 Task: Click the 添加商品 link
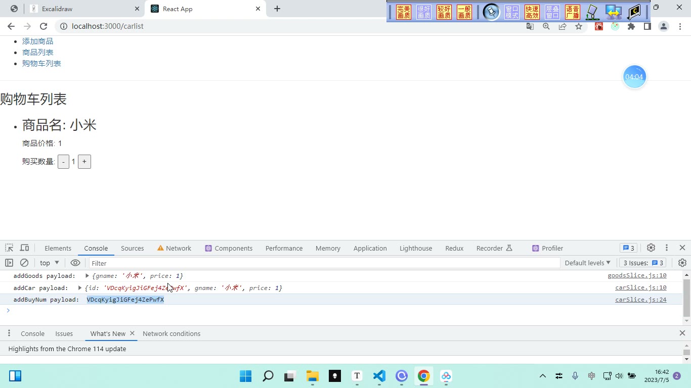(x=38, y=41)
